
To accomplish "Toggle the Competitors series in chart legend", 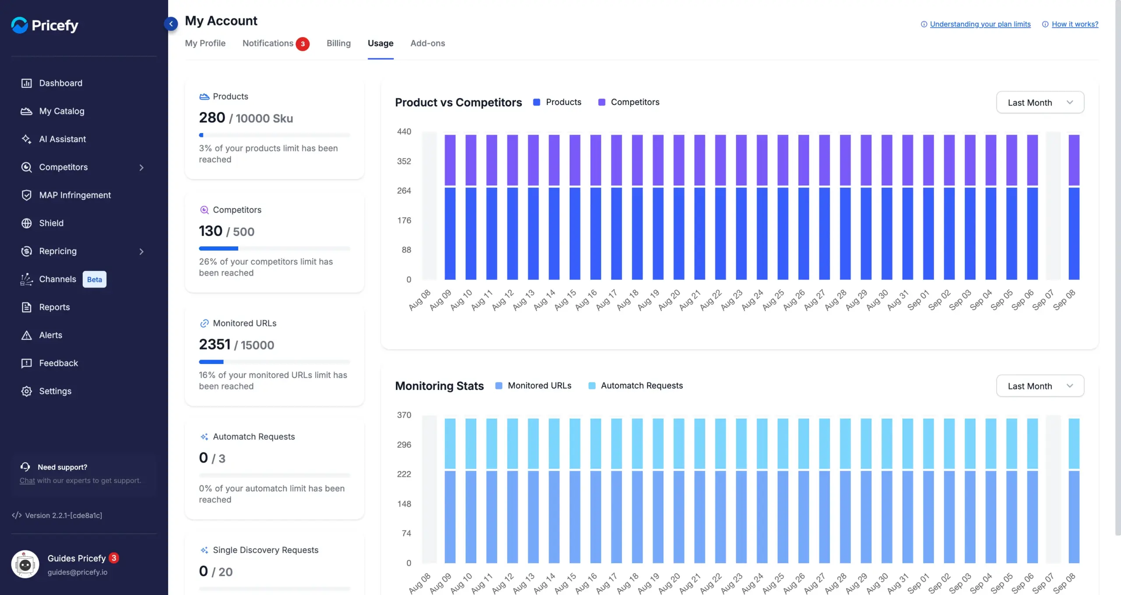I will [628, 102].
